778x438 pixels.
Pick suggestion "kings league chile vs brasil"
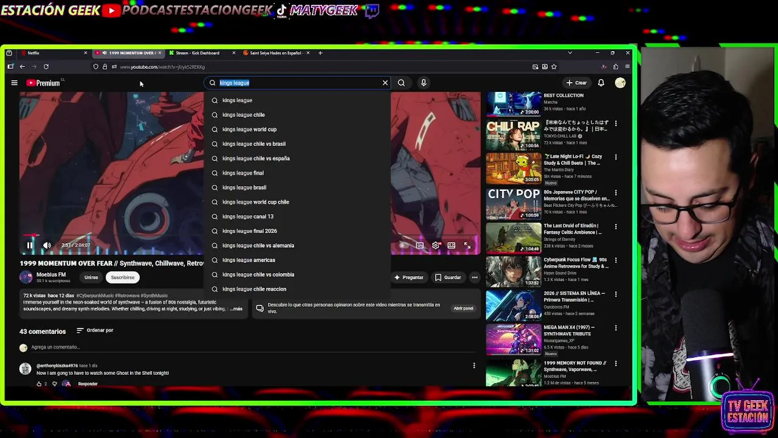pyautogui.click(x=298, y=144)
